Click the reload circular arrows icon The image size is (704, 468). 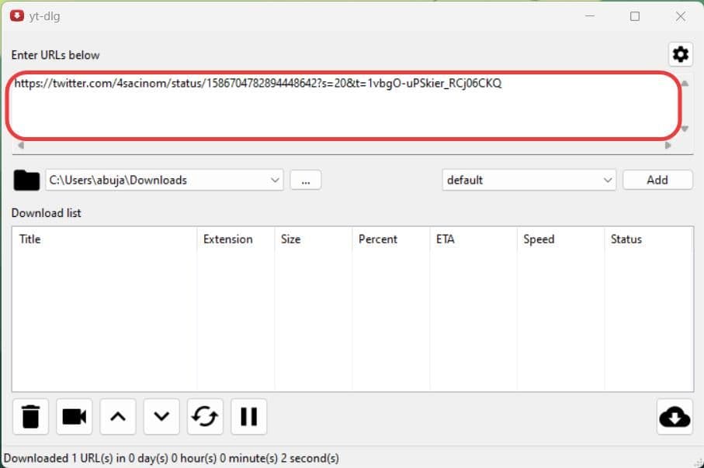point(205,417)
